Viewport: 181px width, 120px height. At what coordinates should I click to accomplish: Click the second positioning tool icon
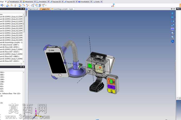coord(24,5)
